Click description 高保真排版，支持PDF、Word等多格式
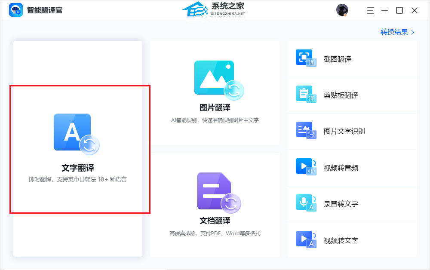The image size is (430, 270). 215,233
